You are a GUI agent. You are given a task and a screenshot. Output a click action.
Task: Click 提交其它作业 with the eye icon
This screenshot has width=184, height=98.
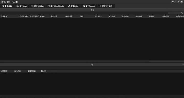(x=106, y=6)
